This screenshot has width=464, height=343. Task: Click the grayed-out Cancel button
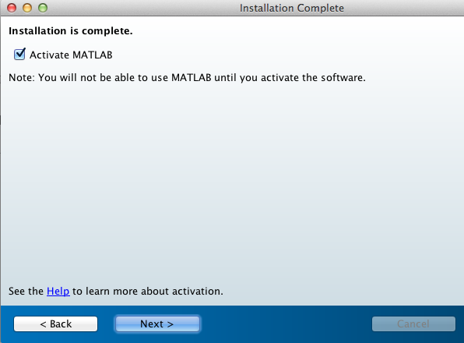[413, 324]
